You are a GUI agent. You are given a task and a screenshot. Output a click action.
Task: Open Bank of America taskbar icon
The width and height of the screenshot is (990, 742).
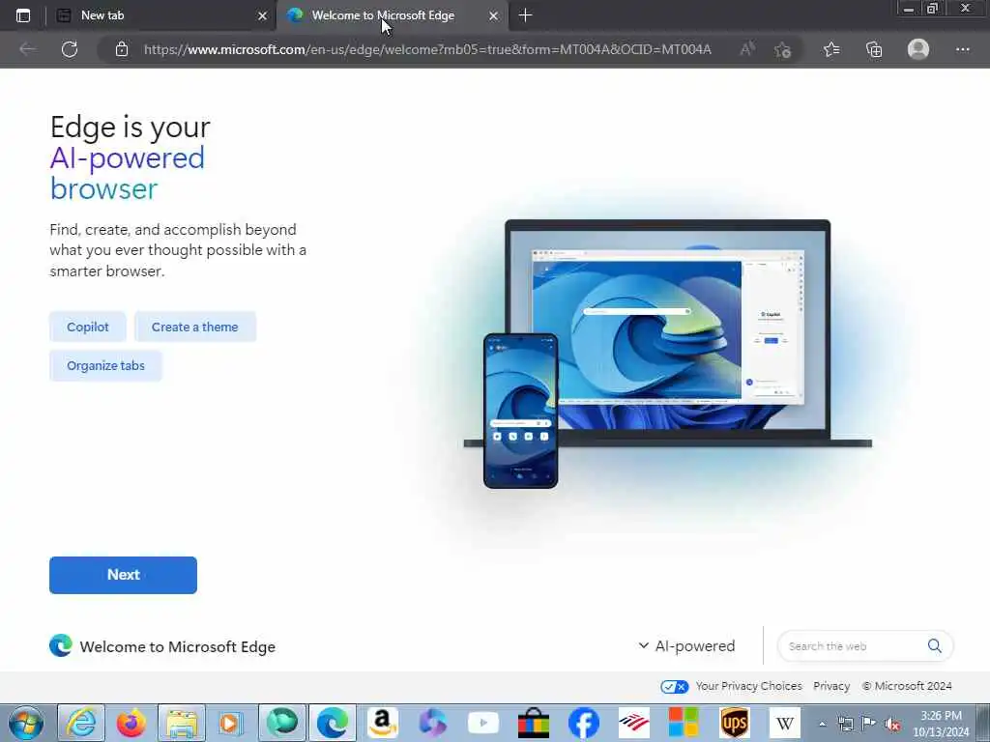634,723
